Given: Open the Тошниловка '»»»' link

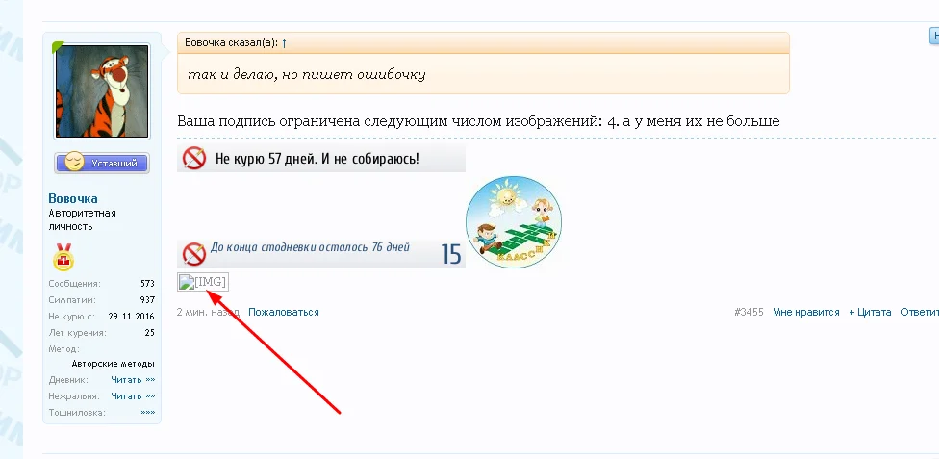Looking at the screenshot, I should pyautogui.click(x=148, y=412).
